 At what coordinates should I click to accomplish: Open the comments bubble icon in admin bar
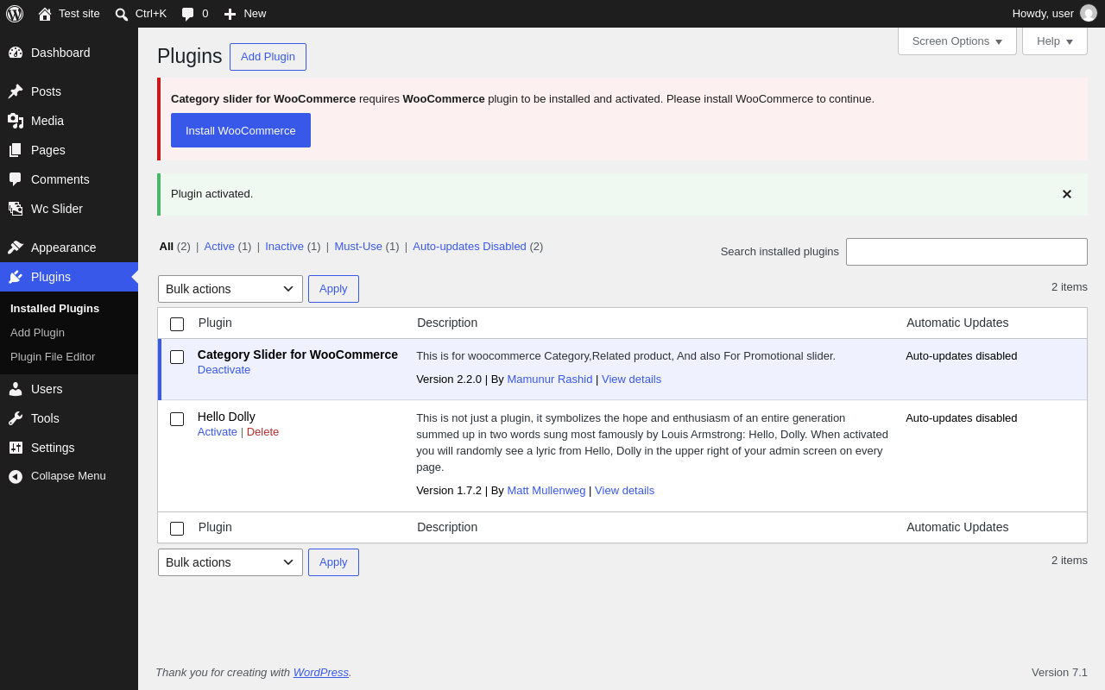coord(188,14)
